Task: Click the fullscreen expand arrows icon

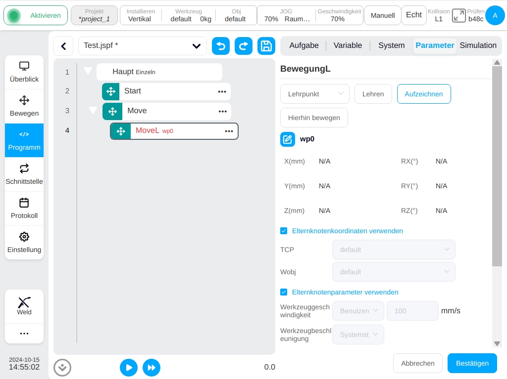Action: coord(458,15)
